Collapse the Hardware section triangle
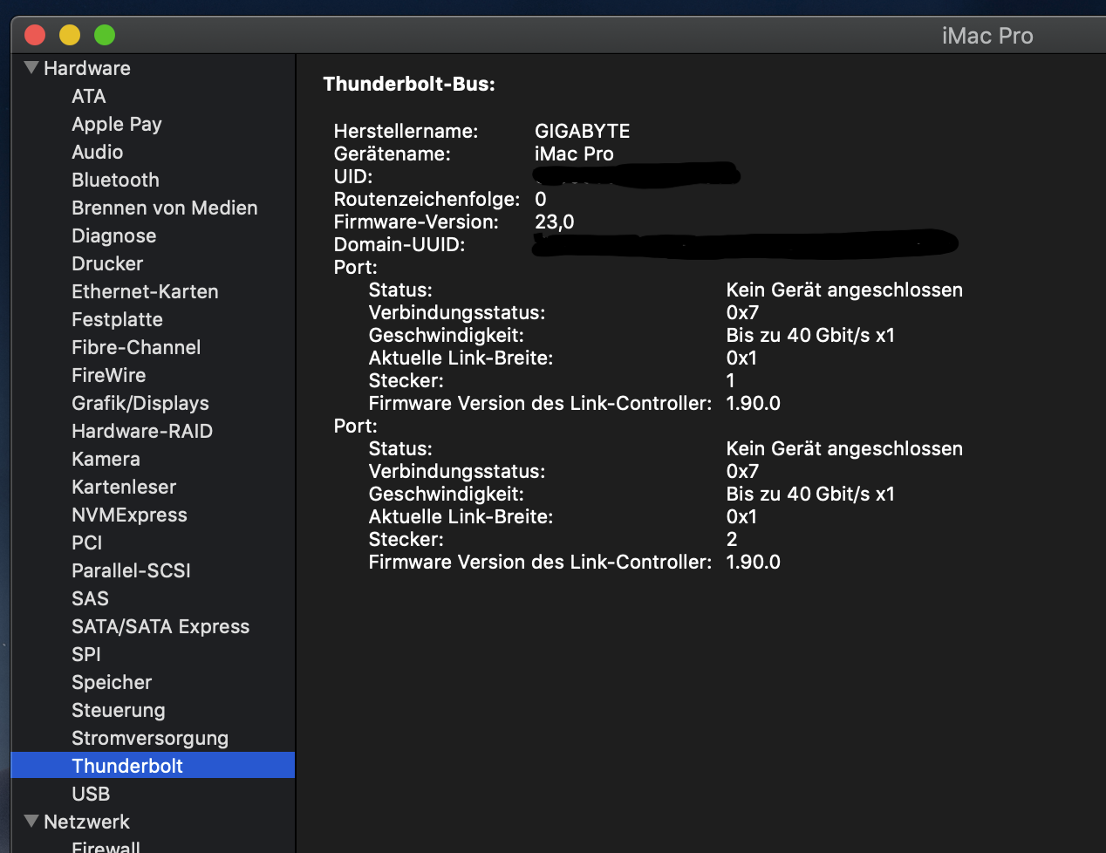The image size is (1106, 853). (31, 68)
